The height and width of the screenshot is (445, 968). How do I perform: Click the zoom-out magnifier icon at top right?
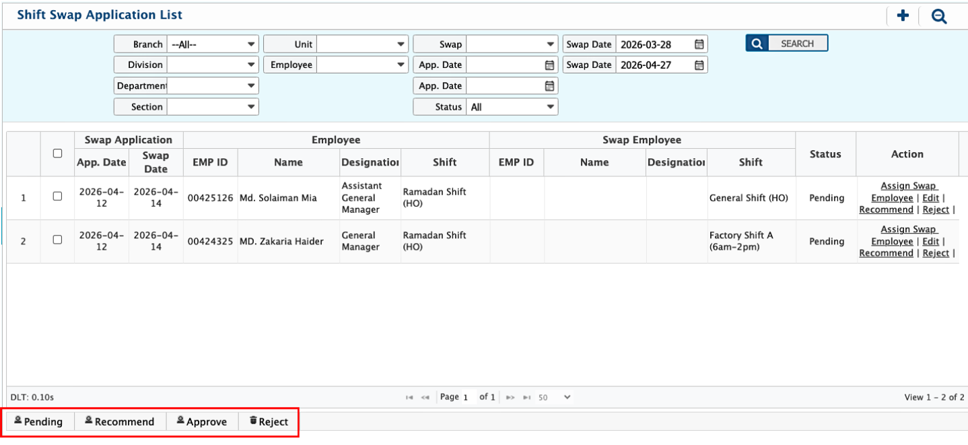click(938, 16)
